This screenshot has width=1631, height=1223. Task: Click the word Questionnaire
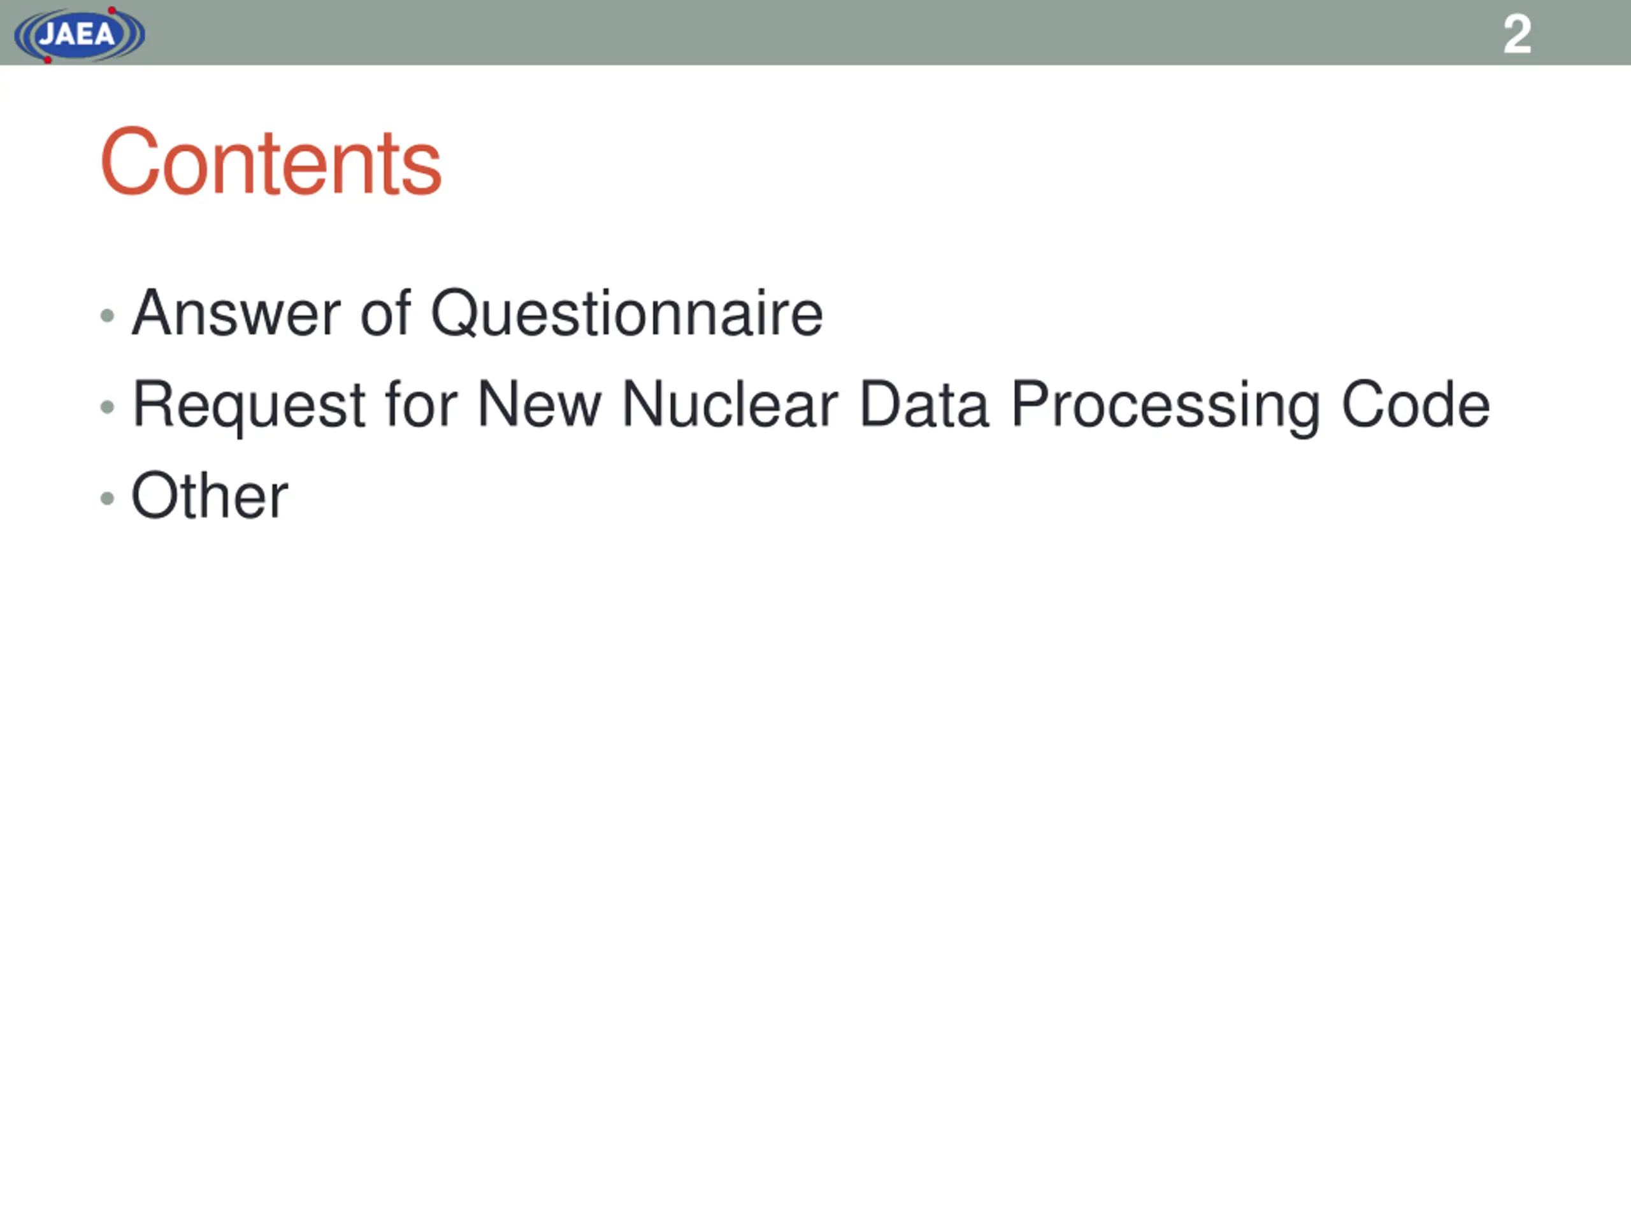[626, 315]
